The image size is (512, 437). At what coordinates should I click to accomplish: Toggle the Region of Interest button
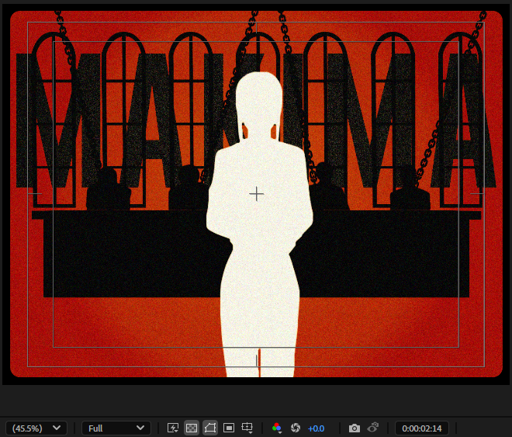tap(229, 428)
